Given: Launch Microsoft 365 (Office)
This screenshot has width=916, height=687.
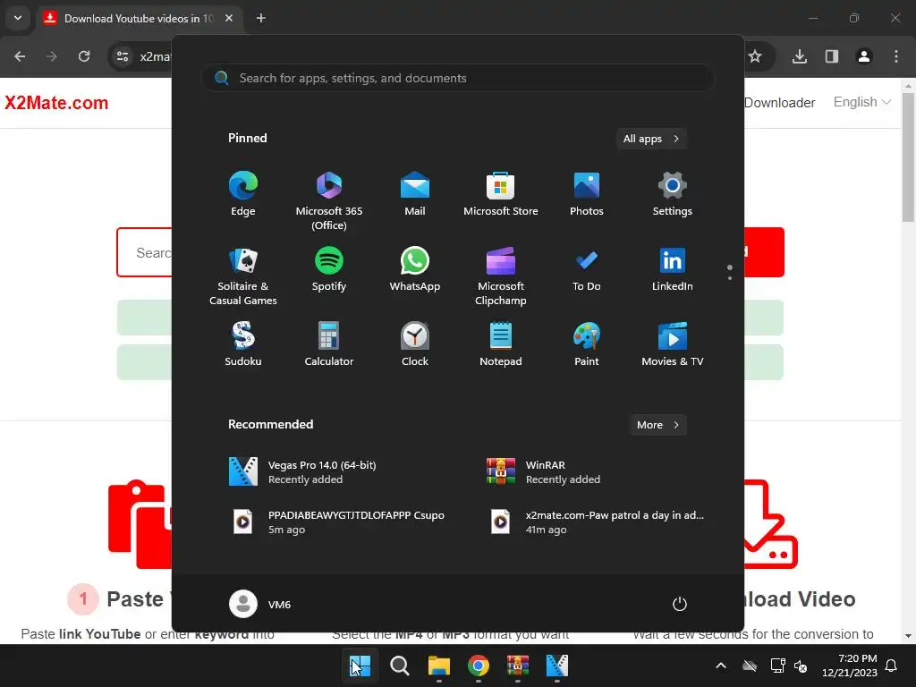Looking at the screenshot, I should 329,201.
